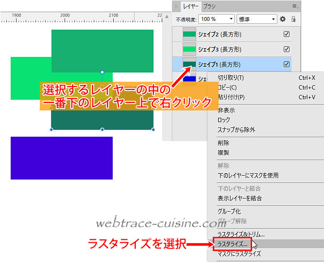This screenshot has height=270, width=324.
Task: Switch to the ブラシ tab
Action: tap(209, 6)
